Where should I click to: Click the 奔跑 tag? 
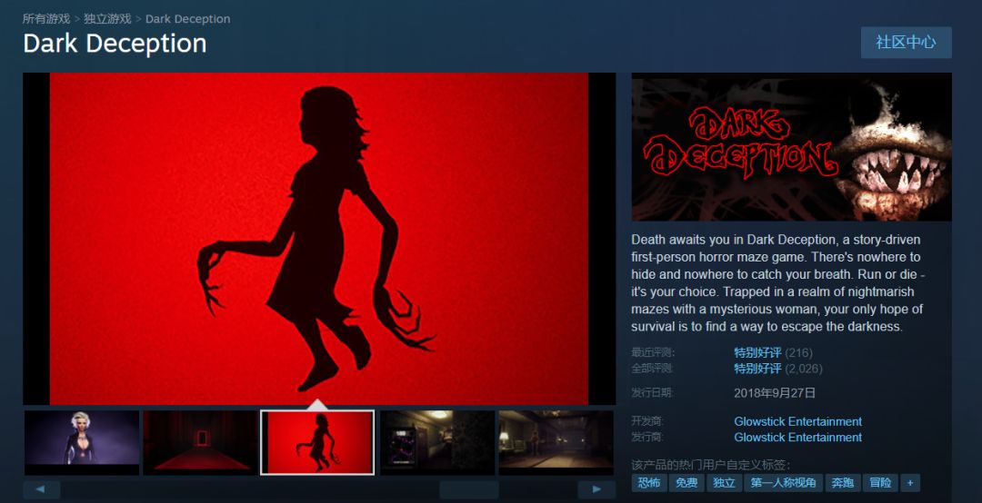[x=842, y=482]
